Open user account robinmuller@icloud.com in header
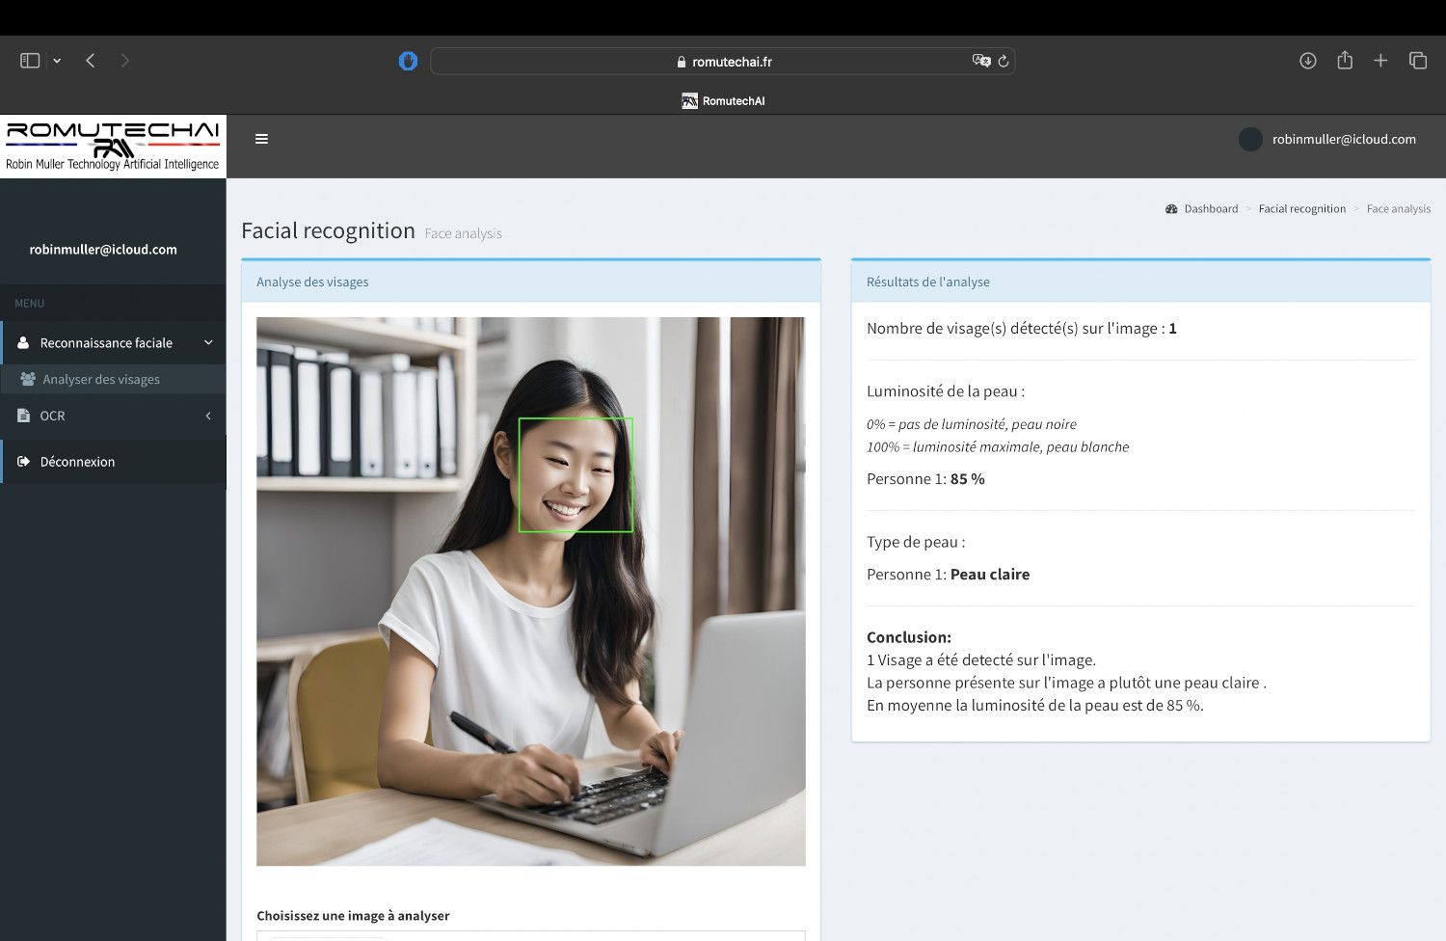 (1343, 140)
